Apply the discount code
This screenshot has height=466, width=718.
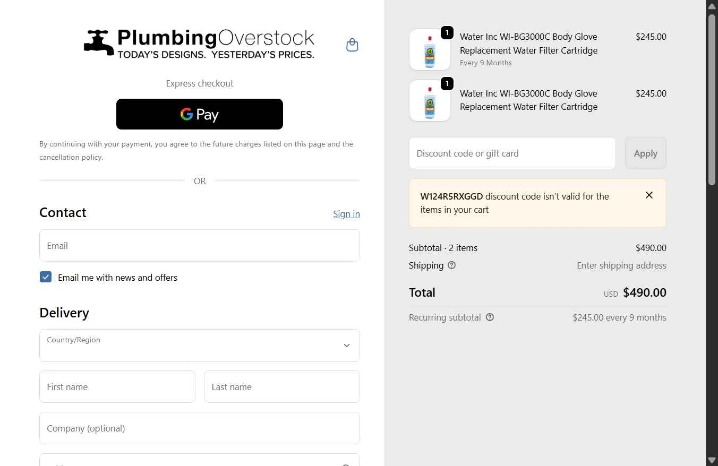coord(646,153)
